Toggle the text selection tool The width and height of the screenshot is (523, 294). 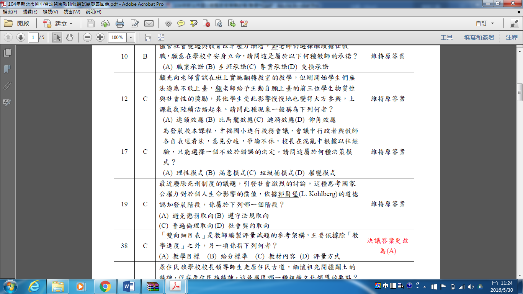57,37
